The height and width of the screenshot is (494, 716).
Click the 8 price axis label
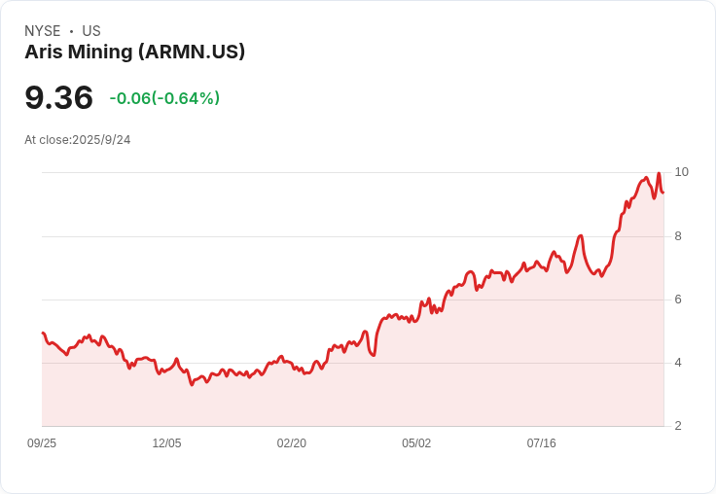pos(678,236)
